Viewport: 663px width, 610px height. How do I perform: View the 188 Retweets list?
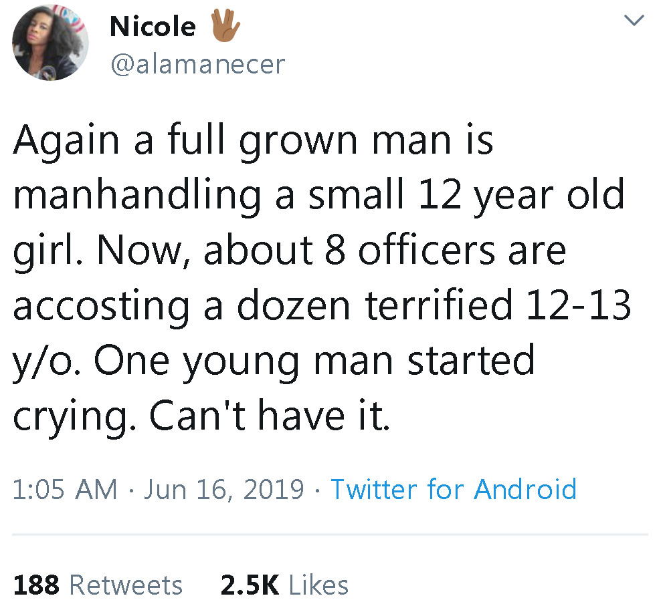click(x=98, y=585)
